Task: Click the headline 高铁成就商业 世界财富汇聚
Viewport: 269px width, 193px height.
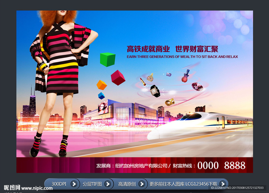Action: click(x=172, y=49)
